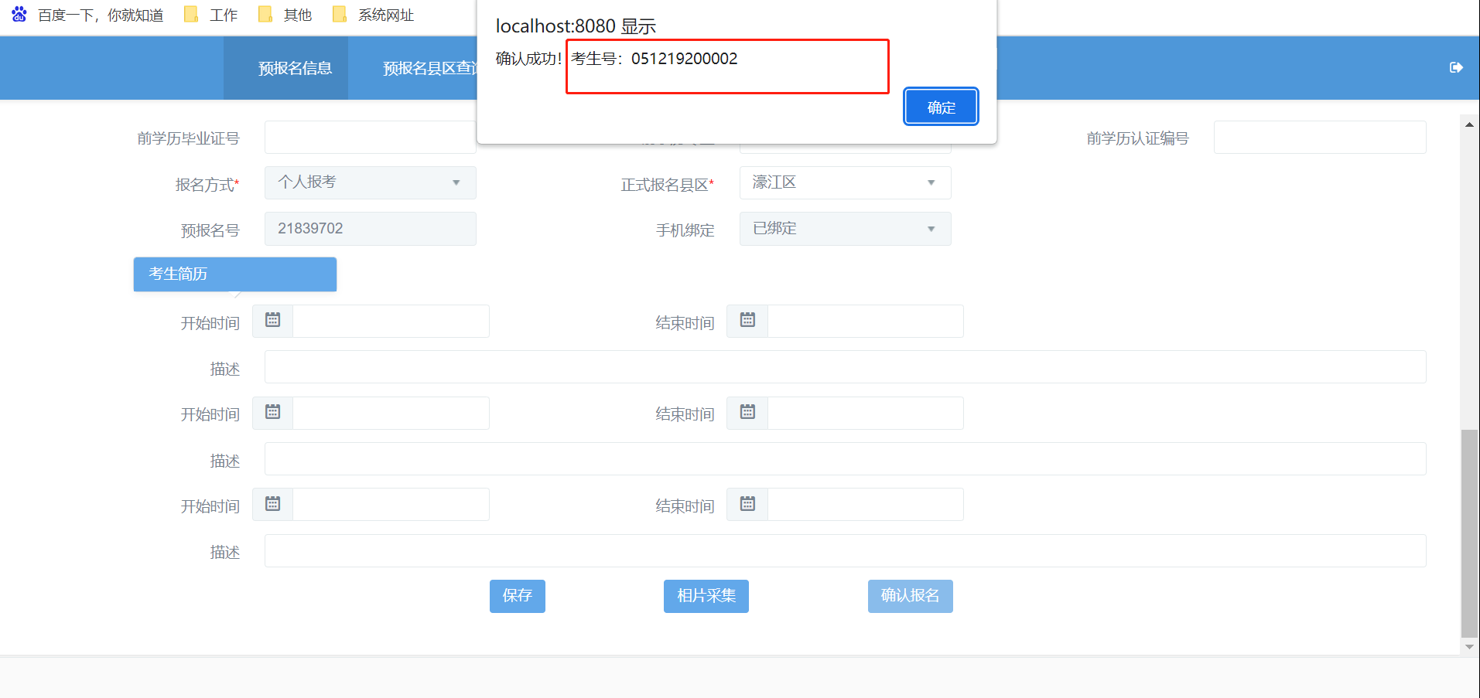
Task: Click the 相片采集 button
Action: (706, 596)
